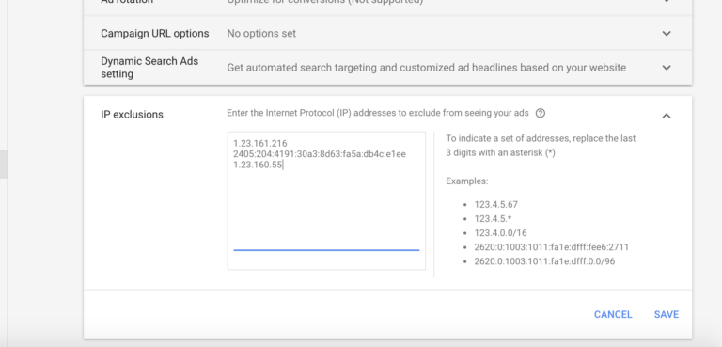Open Campaign URL options label

pos(155,34)
